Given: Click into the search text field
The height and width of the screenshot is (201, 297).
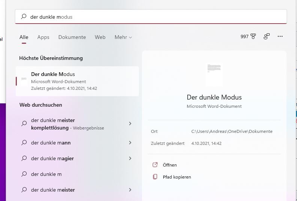Looking at the screenshot, I should pos(150,17).
